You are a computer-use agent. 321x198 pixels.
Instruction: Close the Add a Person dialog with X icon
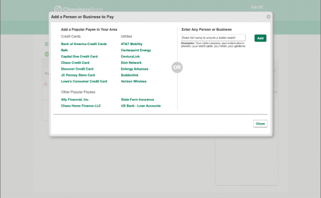268,17
